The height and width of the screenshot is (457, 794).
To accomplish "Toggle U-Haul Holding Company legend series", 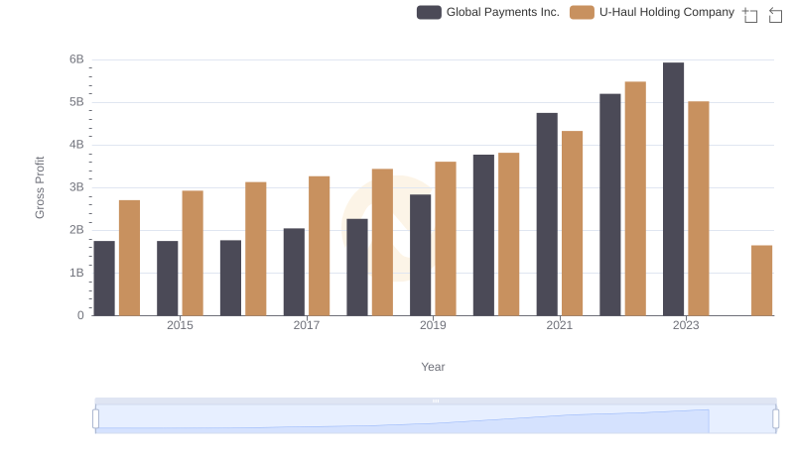I will [652, 12].
